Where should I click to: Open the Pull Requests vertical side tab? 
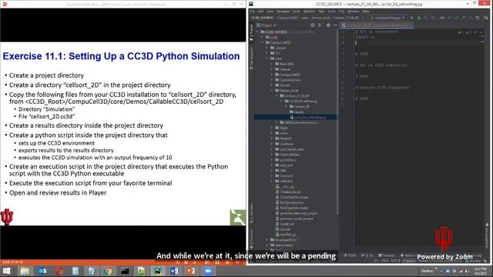(x=251, y=58)
